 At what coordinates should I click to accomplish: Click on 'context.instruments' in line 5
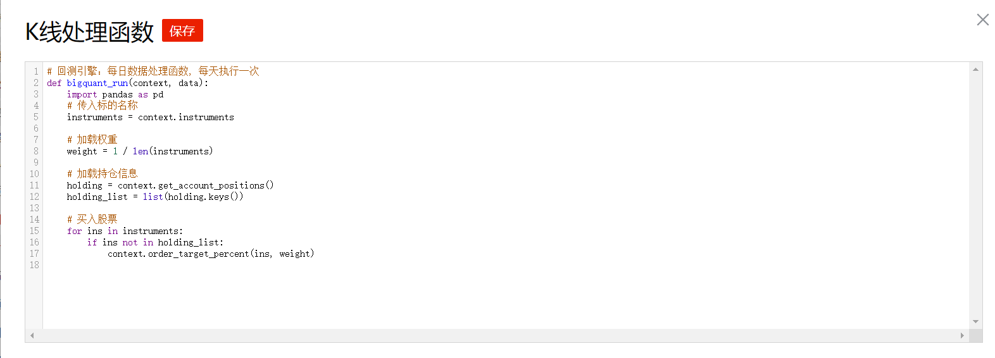click(x=186, y=117)
